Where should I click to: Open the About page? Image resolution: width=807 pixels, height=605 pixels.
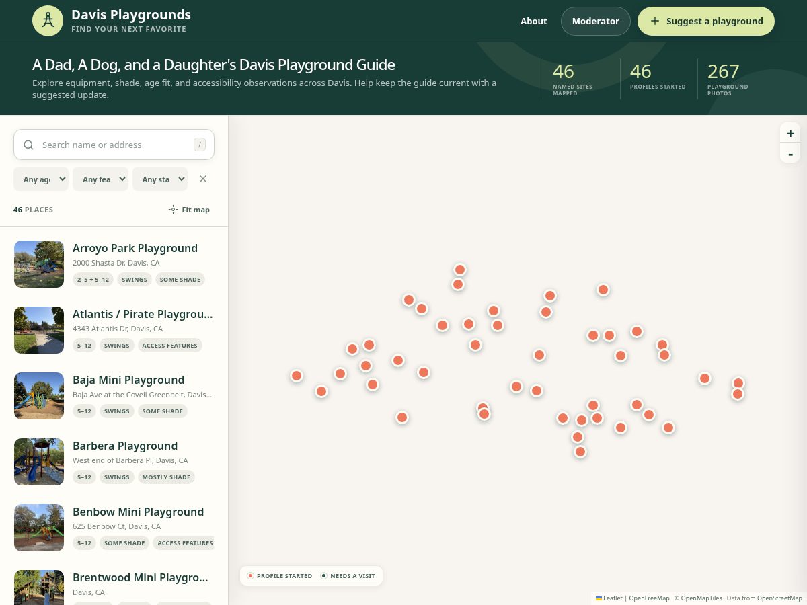coord(533,21)
